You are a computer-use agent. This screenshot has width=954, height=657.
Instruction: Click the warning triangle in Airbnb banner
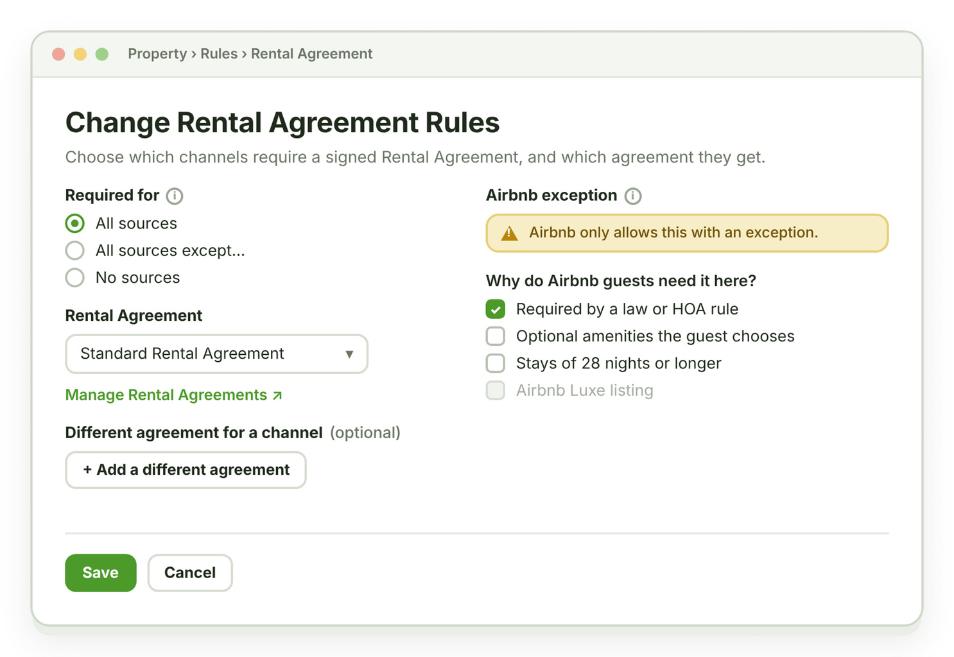coord(509,233)
